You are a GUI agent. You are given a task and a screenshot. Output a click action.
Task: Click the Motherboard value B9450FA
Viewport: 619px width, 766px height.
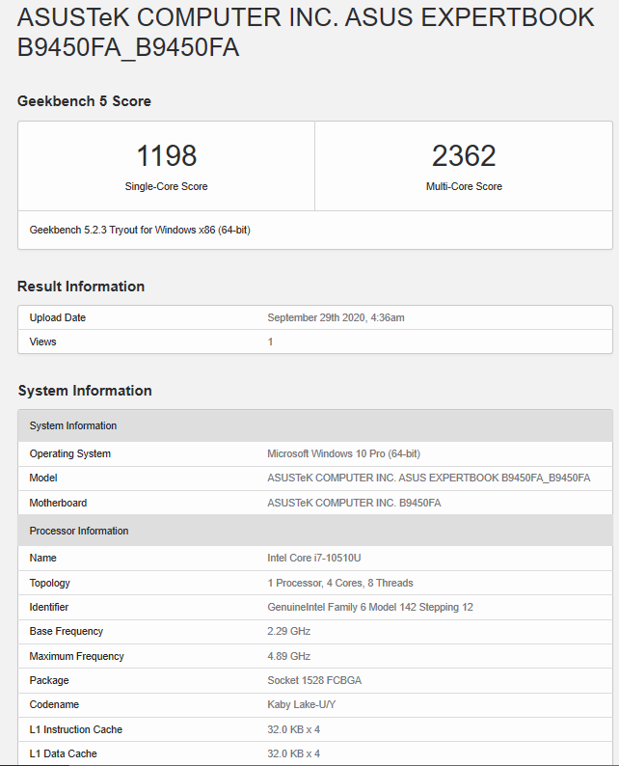(x=354, y=503)
